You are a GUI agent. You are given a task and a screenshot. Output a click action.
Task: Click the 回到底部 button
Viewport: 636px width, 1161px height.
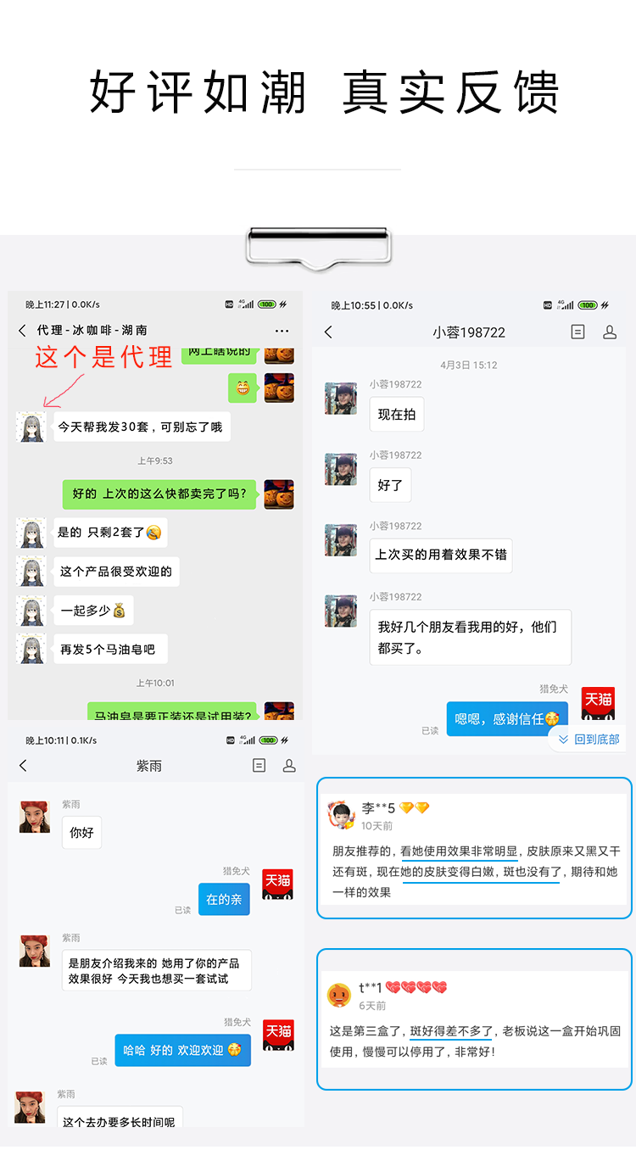tap(588, 740)
